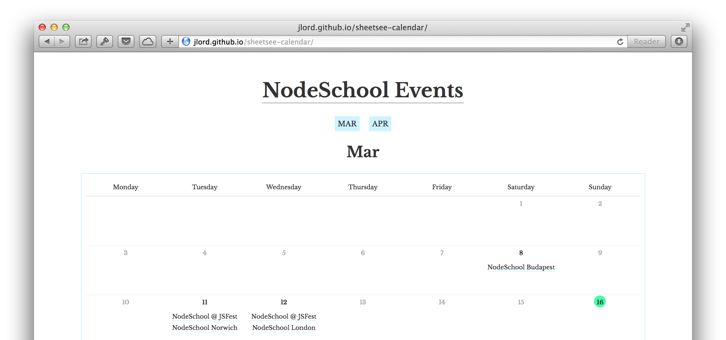Viewport: 726px width, 340px height.
Task: Select highlighted green day 16
Action: 600,302
